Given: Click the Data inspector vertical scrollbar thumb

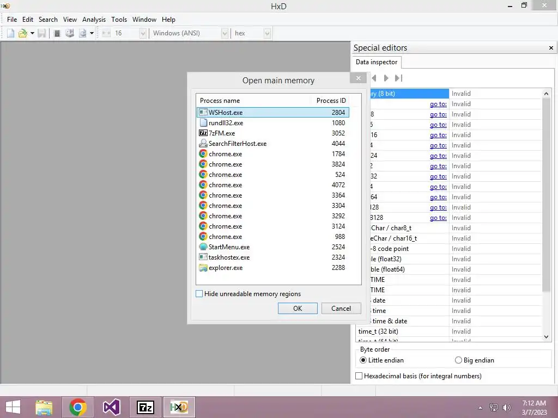Looking at the screenshot, I should [546, 195].
